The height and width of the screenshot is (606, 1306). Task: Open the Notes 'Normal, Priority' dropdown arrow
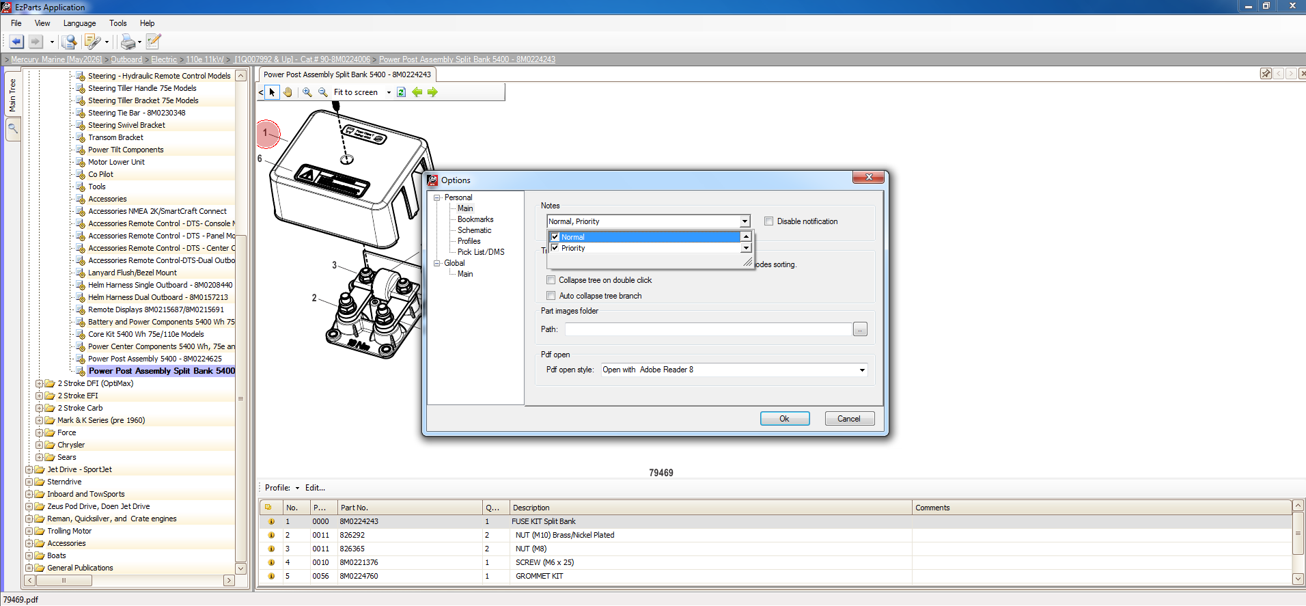745,221
